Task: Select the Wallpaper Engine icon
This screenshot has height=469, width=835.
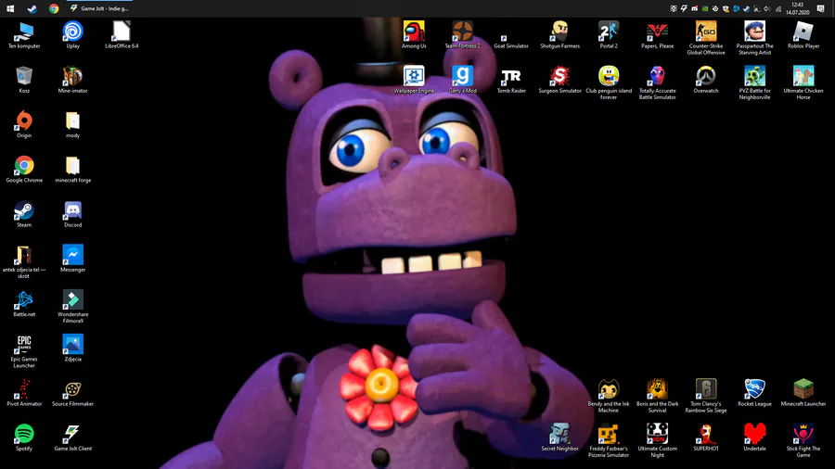Action: (414, 80)
